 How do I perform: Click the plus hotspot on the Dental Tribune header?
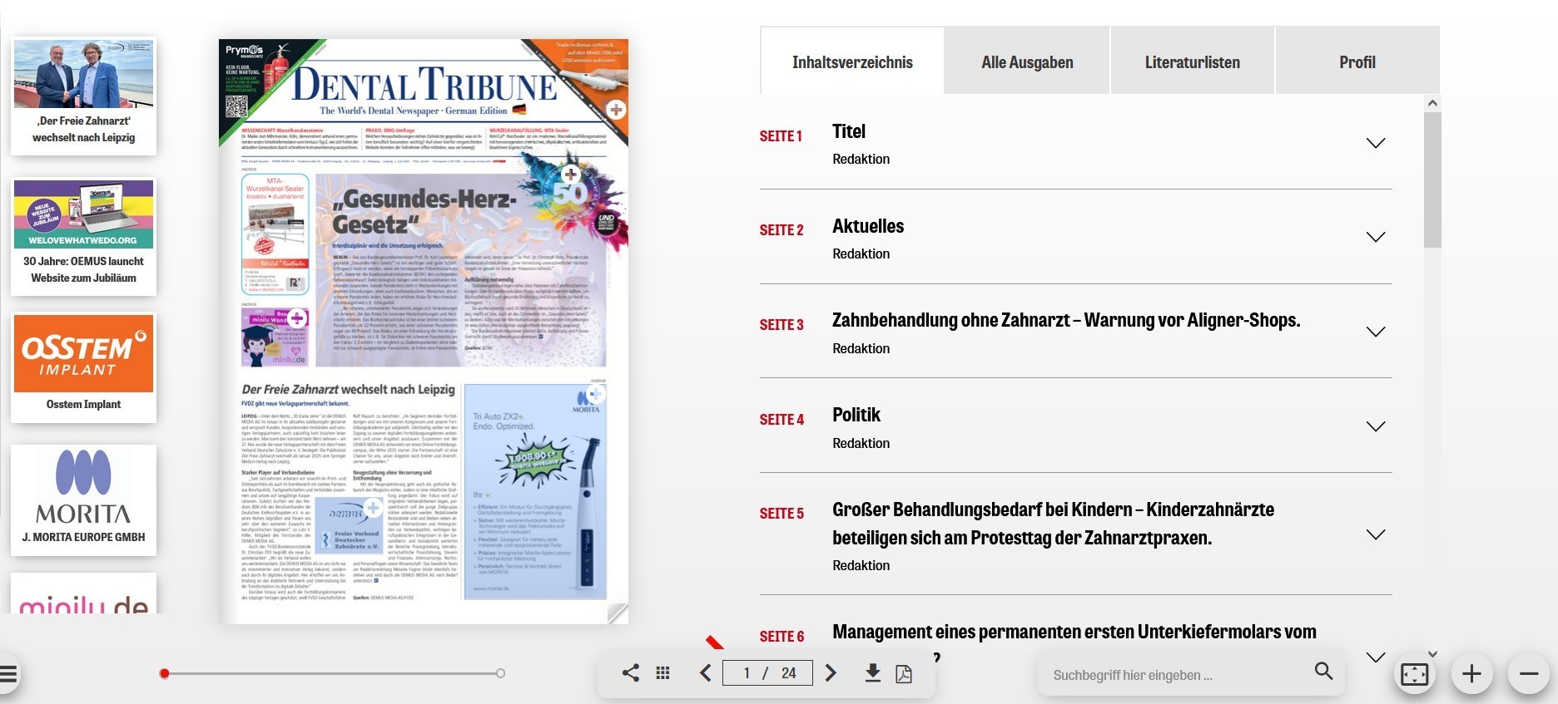(616, 110)
